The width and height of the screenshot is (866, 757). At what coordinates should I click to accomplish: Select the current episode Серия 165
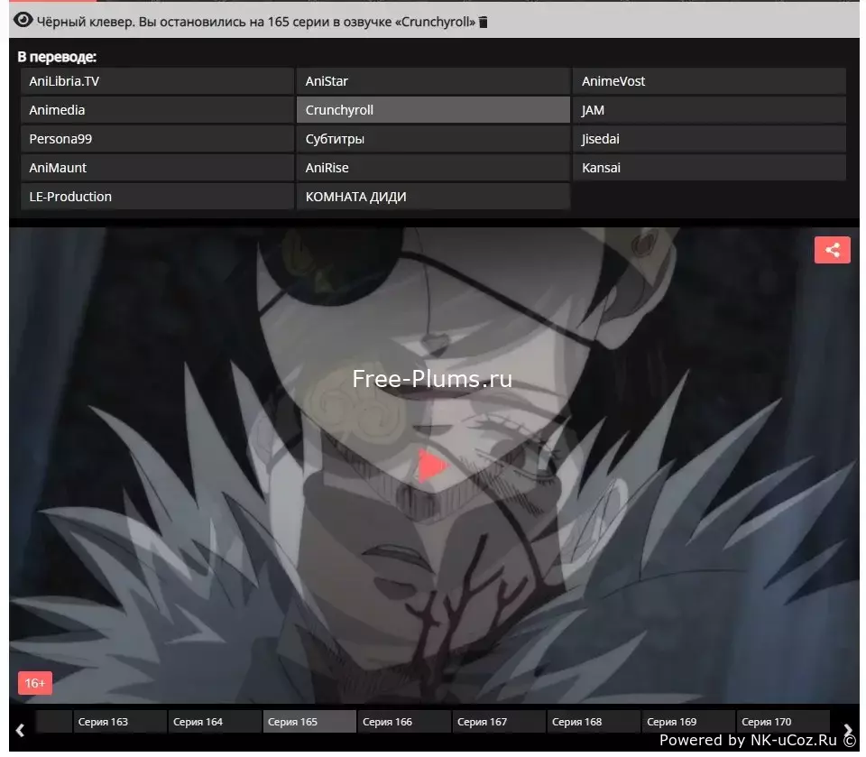tap(309, 722)
